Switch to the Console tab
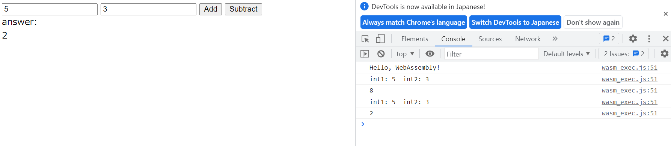 tap(453, 39)
